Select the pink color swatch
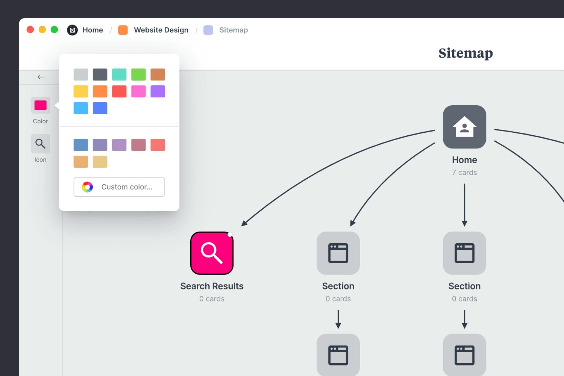The height and width of the screenshot is (376, 564). [138, 91]
